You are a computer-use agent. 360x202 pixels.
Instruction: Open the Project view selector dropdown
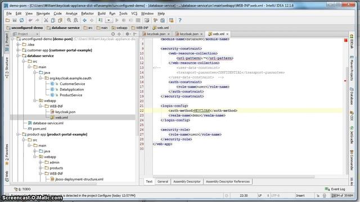[26, 34]
